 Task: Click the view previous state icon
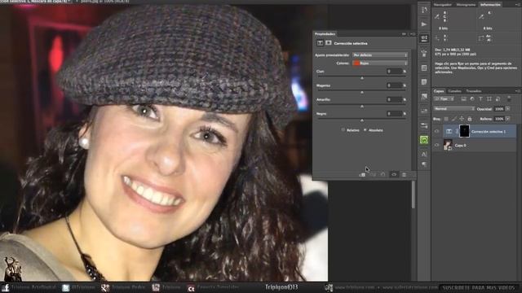point(373,174)
